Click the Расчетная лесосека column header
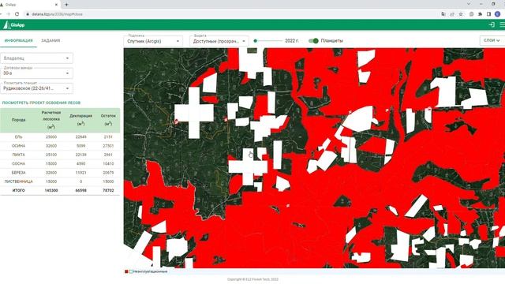 (x=50, y=120)
